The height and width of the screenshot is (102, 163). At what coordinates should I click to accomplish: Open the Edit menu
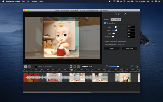pyautogui.click(x=28, y=1)
